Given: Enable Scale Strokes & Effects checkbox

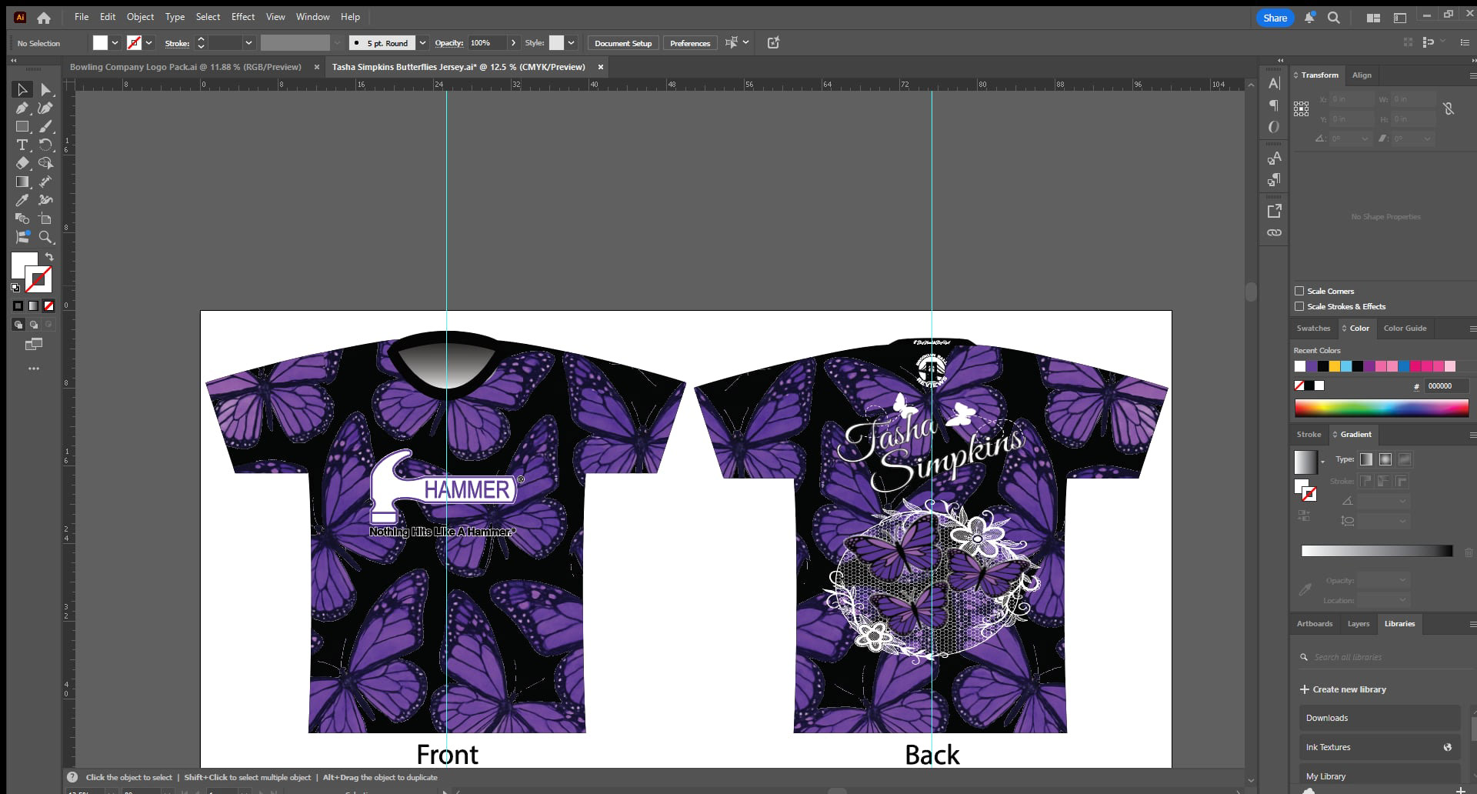Looking at the screenshot, I should pos(1299,306).
